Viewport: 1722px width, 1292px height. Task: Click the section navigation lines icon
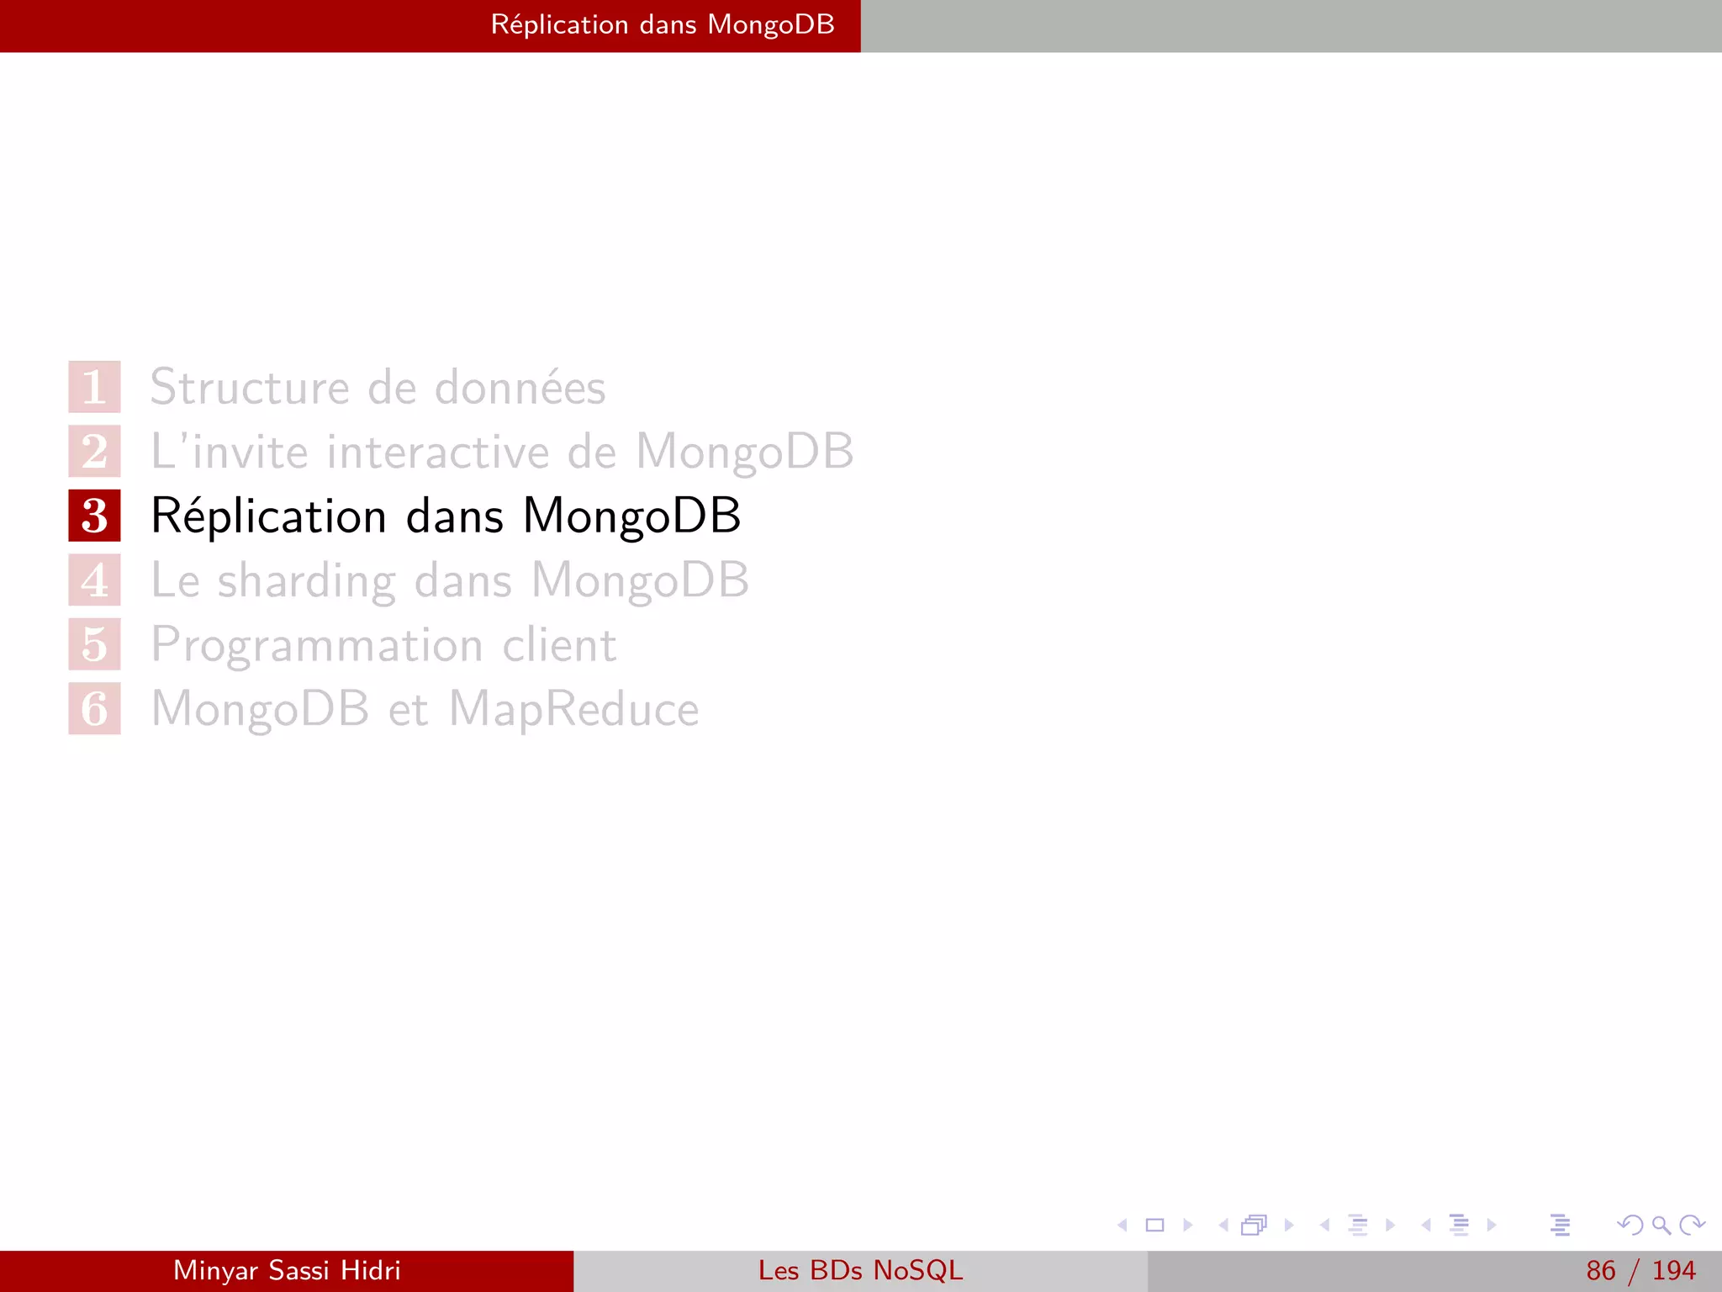tap(1460, 1225)
